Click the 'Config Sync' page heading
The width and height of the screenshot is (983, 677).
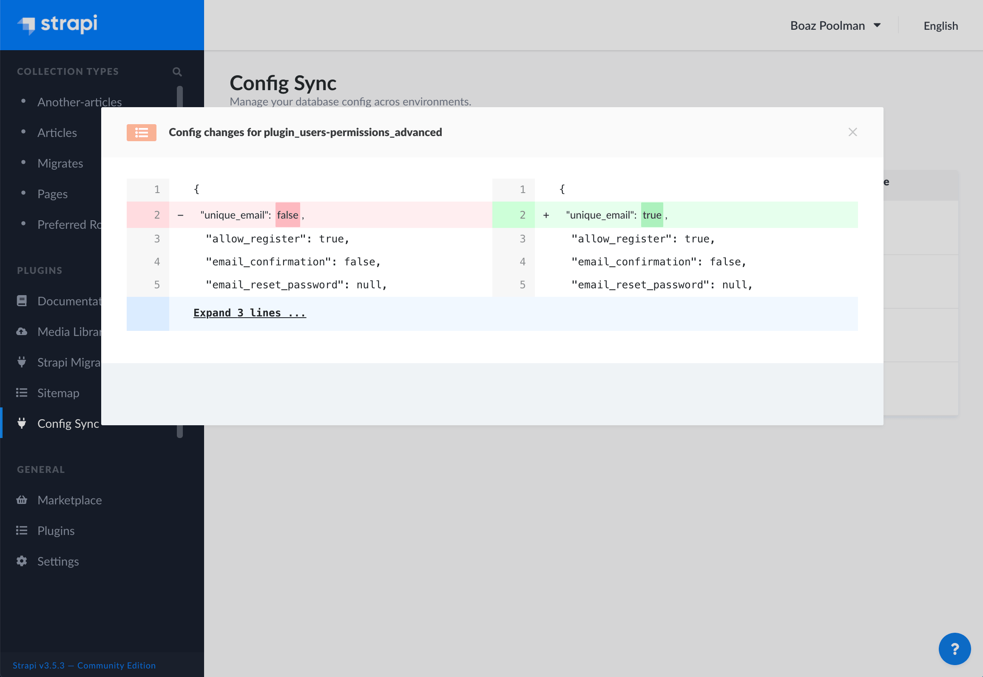[283, 83]
